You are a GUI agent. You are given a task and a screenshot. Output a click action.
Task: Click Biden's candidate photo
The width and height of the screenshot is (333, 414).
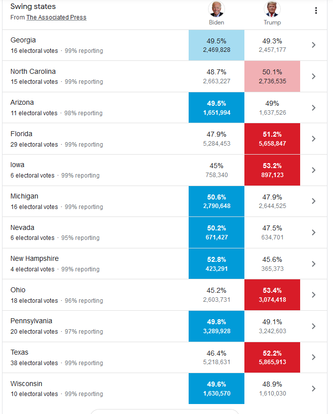[x=217, y=9]
